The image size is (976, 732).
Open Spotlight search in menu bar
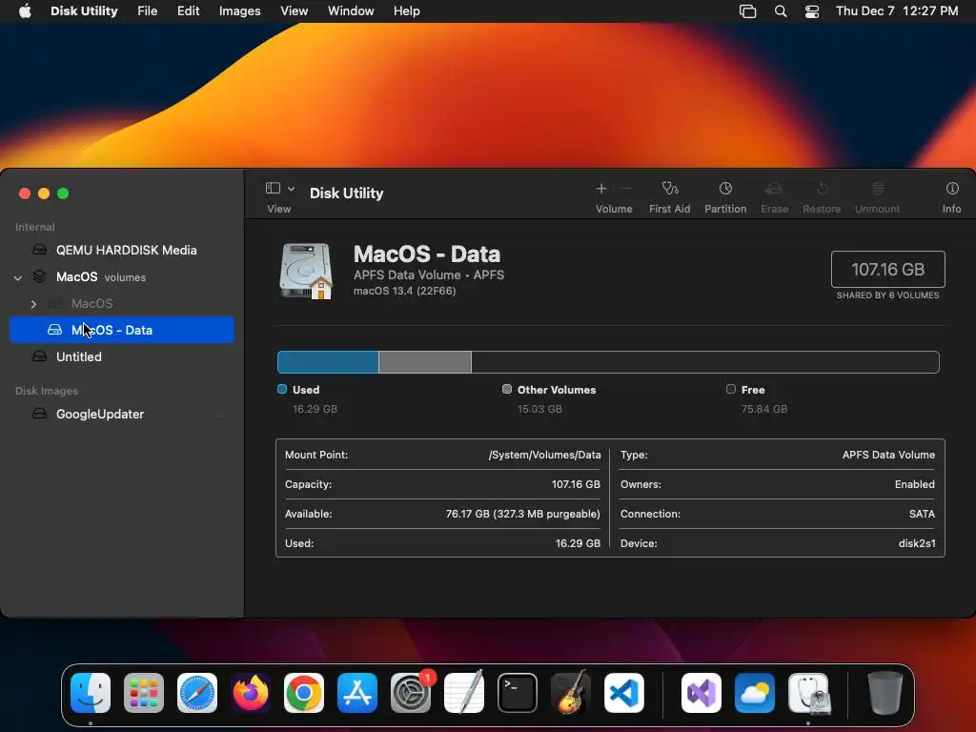point(781,11)
